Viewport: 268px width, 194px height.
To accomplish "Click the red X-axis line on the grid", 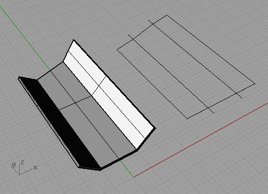I will (x=201, y=140).
